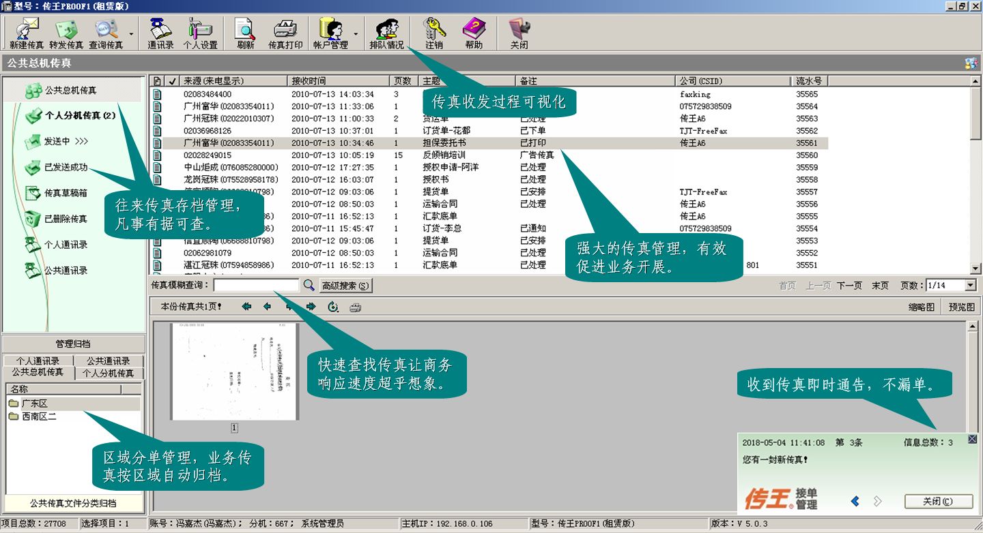
Task: Sort by the 来源(来电显示) column header
Action: click(233, 81)
